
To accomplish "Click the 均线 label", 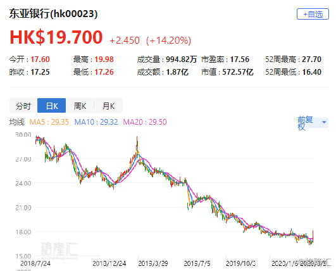I will tap(16, 122).
